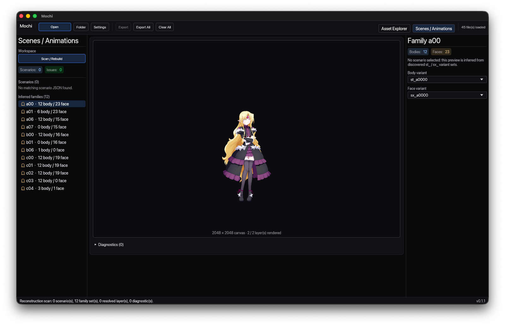Click the Folder button
This screenshot has width=505, height=326.
(x=81, y=27)
